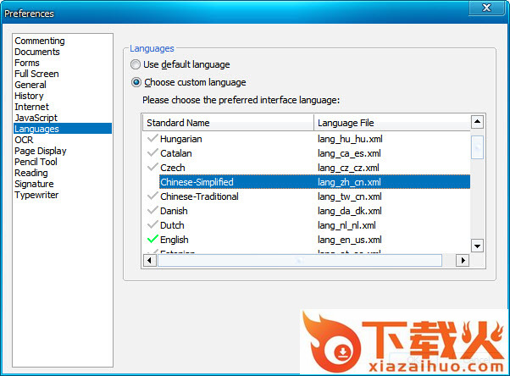Select the "Choose custom language" radio button
The image size is (510, 376).
(x=136, y=83)
